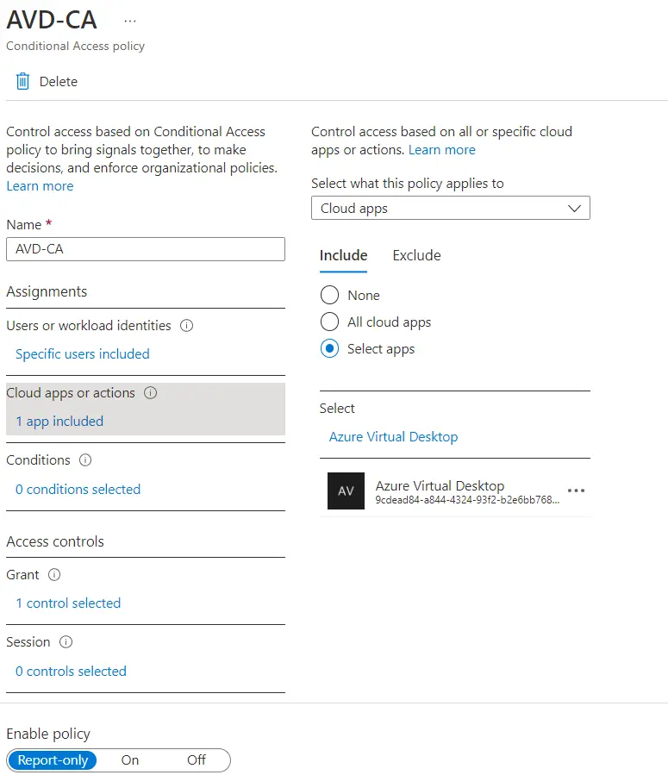Click the Learn more link about cloud apps
The image size is (668, 775).
[441, 149]
